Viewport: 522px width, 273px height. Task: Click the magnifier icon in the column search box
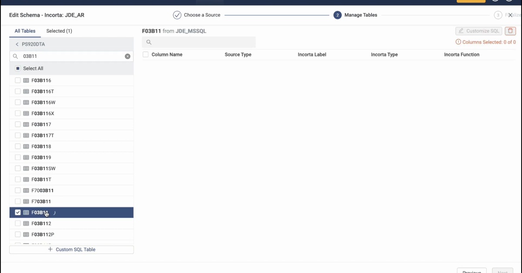(x=149, y=42)
